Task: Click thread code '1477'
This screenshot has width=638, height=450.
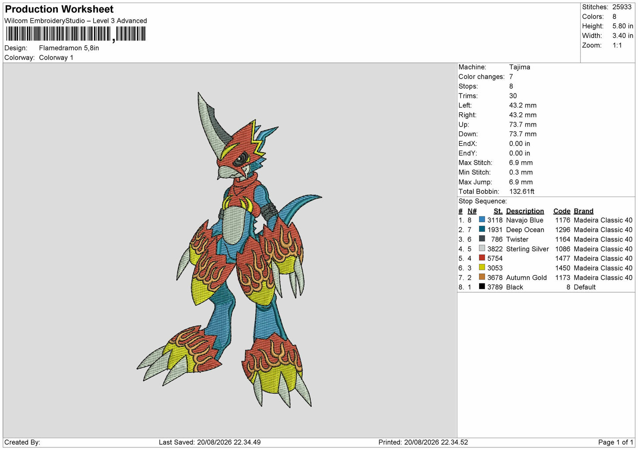Action: coord(562,259)
